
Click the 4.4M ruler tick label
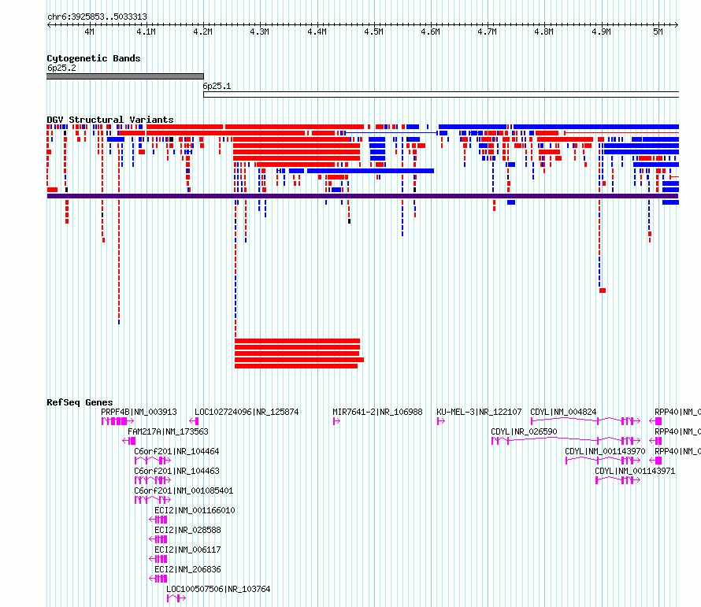[317, 31]
